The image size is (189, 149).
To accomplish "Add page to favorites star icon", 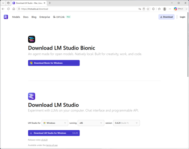I will click(x=148, y=9).
